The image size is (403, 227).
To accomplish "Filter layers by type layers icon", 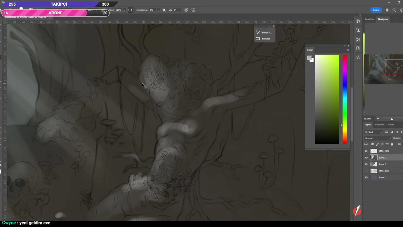I will [397, 132].
